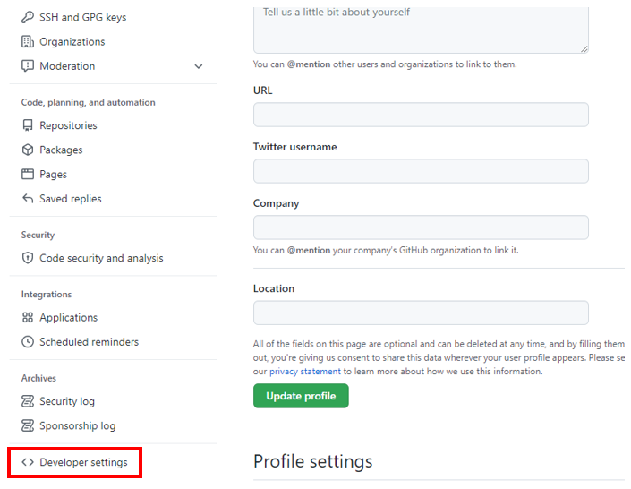Click the Pages browser icon
Image resolution: width=631 pixels, height=489 pixels.
click(28, 175)
